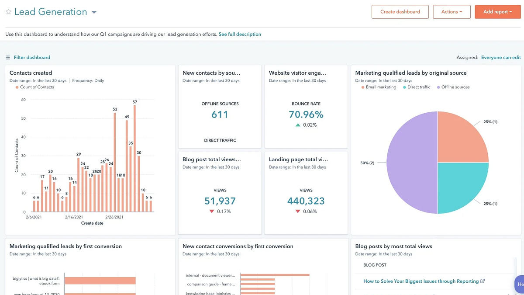Open Filter dashboard options
This screenshot has width=524, height=295.
click(32, 58)
